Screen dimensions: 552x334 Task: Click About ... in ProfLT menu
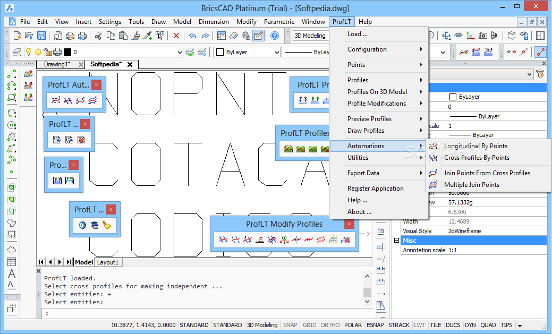359,212
